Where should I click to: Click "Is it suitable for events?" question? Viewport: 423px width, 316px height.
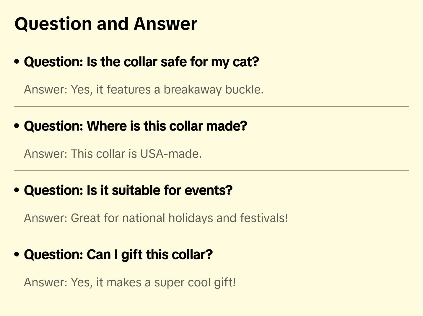point(128,190)
